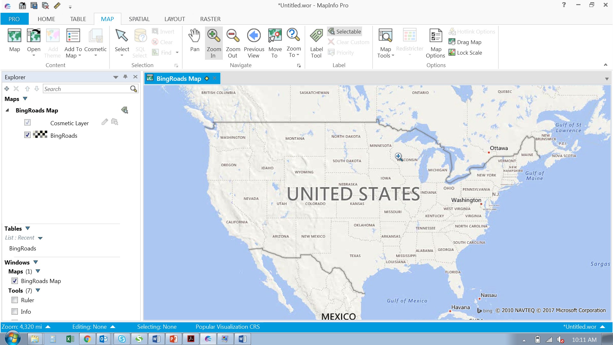This screenshot has height=345, width=613.
Task: Expand the Cosmetic dropdown
Action: point(95,55)
